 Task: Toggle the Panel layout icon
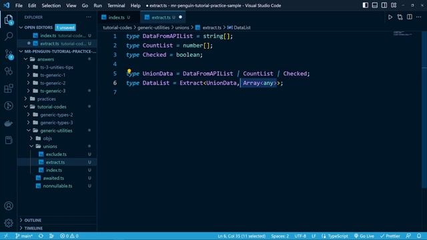click(375, 5)
